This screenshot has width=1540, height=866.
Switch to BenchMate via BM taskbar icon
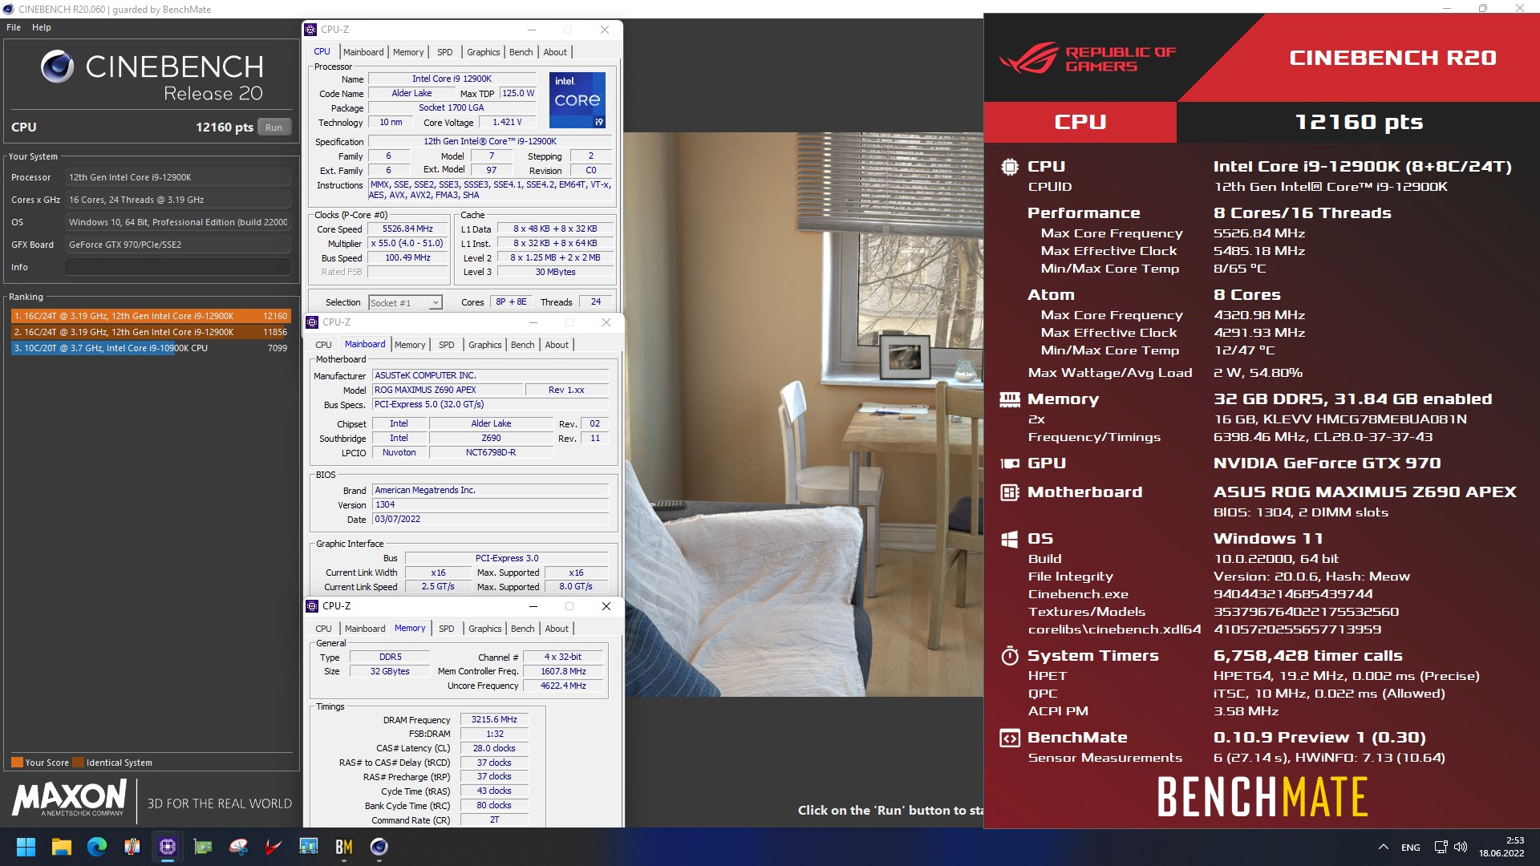[x=343, y=847]
